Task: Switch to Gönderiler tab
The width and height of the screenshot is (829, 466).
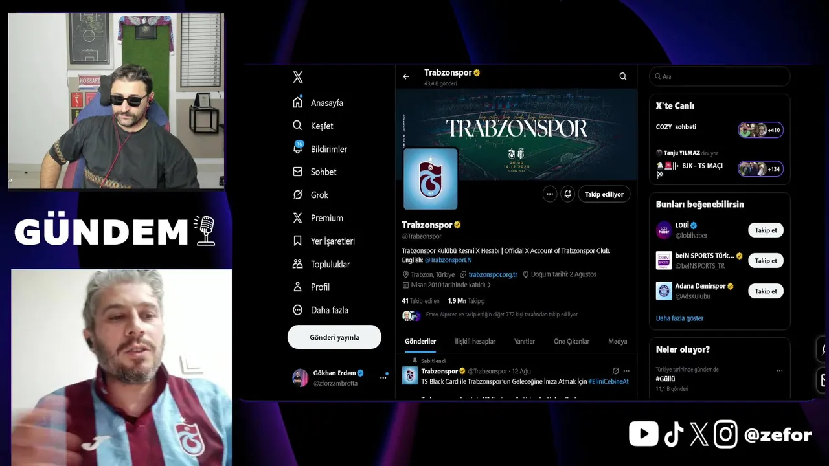Action: pos(420,342)
